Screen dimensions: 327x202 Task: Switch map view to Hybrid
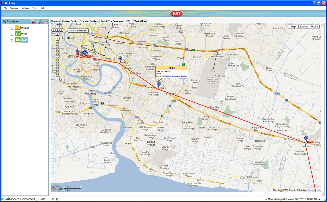pos(314,26)
